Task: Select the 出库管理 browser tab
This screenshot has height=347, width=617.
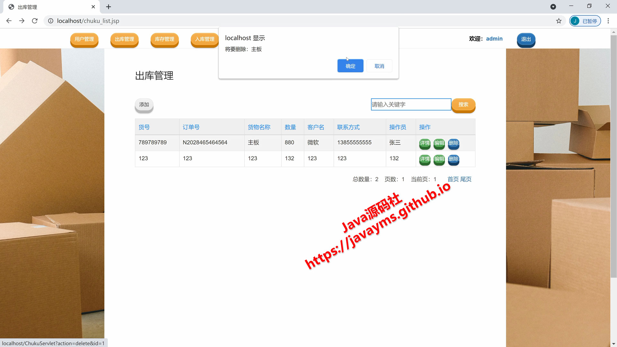Action: point(51,7)
